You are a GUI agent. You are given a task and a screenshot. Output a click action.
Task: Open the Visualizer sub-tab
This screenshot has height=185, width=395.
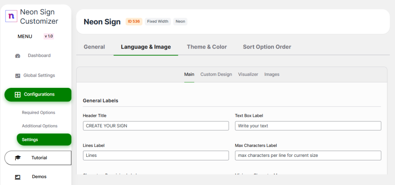248,74
